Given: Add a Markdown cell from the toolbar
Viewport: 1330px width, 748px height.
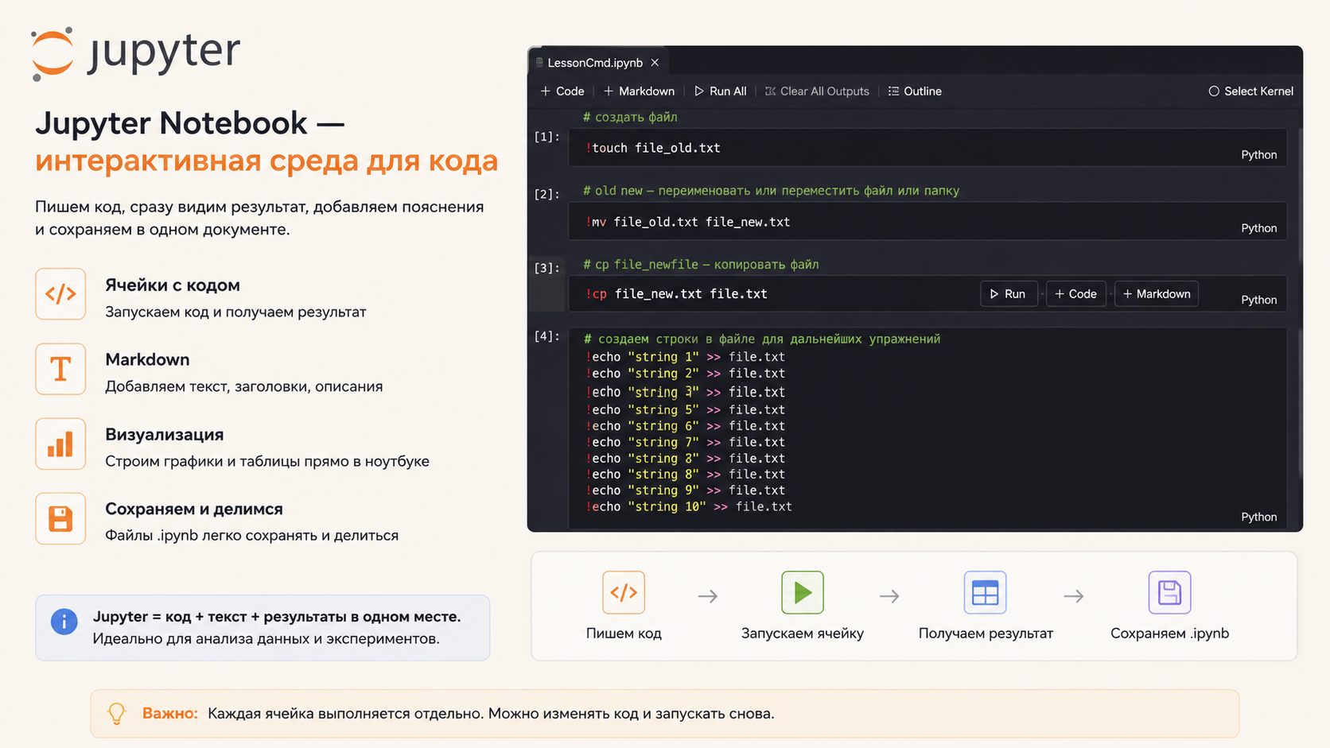Looking at the screenshot, I should (639, 91).
